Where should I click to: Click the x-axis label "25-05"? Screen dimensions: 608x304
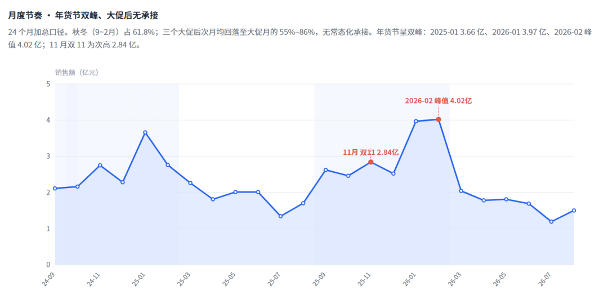point(229,279)
